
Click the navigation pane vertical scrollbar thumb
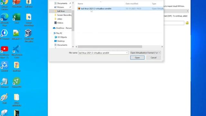pos(73,21)
